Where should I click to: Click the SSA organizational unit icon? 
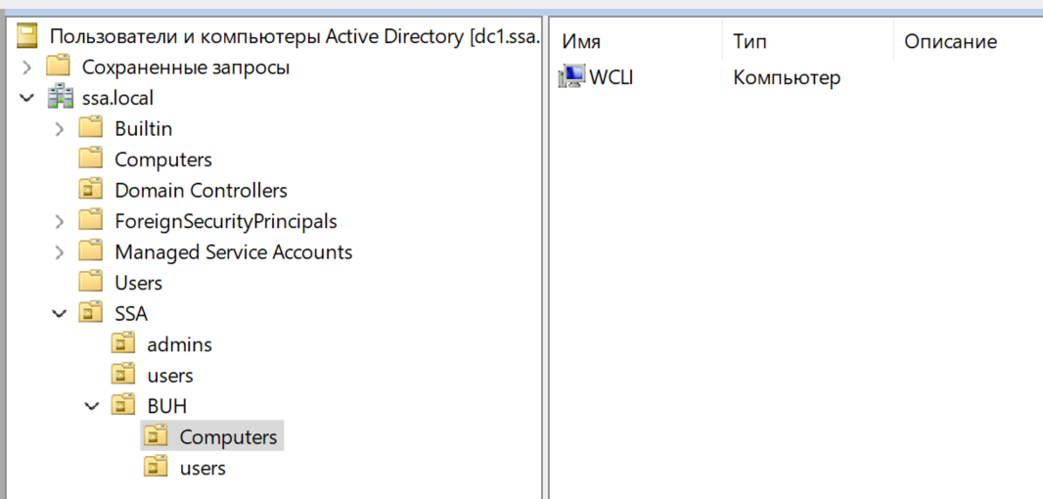click(x=91, y=313)
